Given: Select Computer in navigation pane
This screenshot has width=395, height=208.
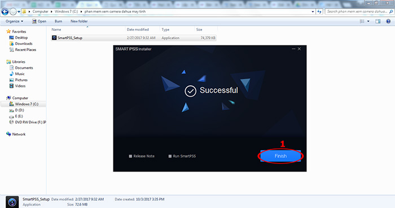Looking at the screenshot, I should point(20,98).
